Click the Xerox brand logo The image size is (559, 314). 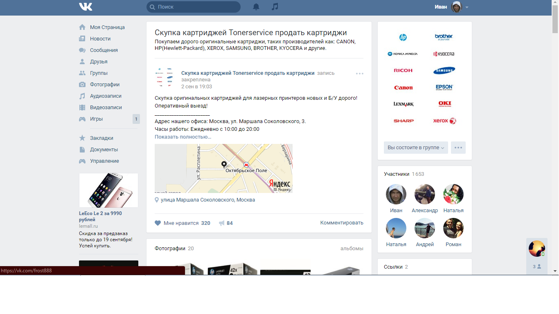pos(444,121)
